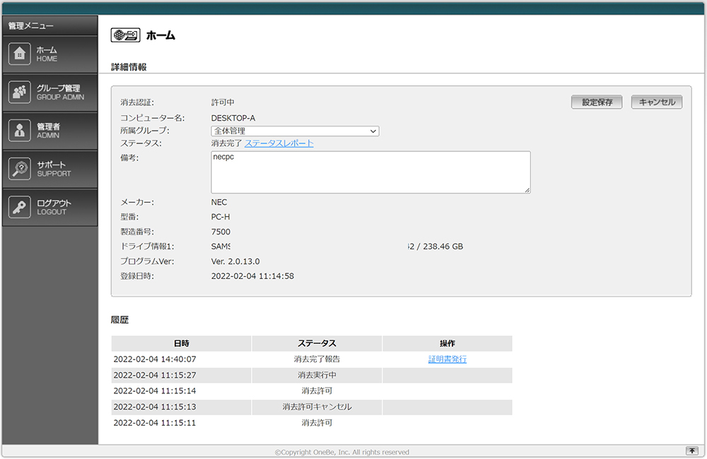Click the 日時 column header
The image size is (707, 459).
(181, 343)
